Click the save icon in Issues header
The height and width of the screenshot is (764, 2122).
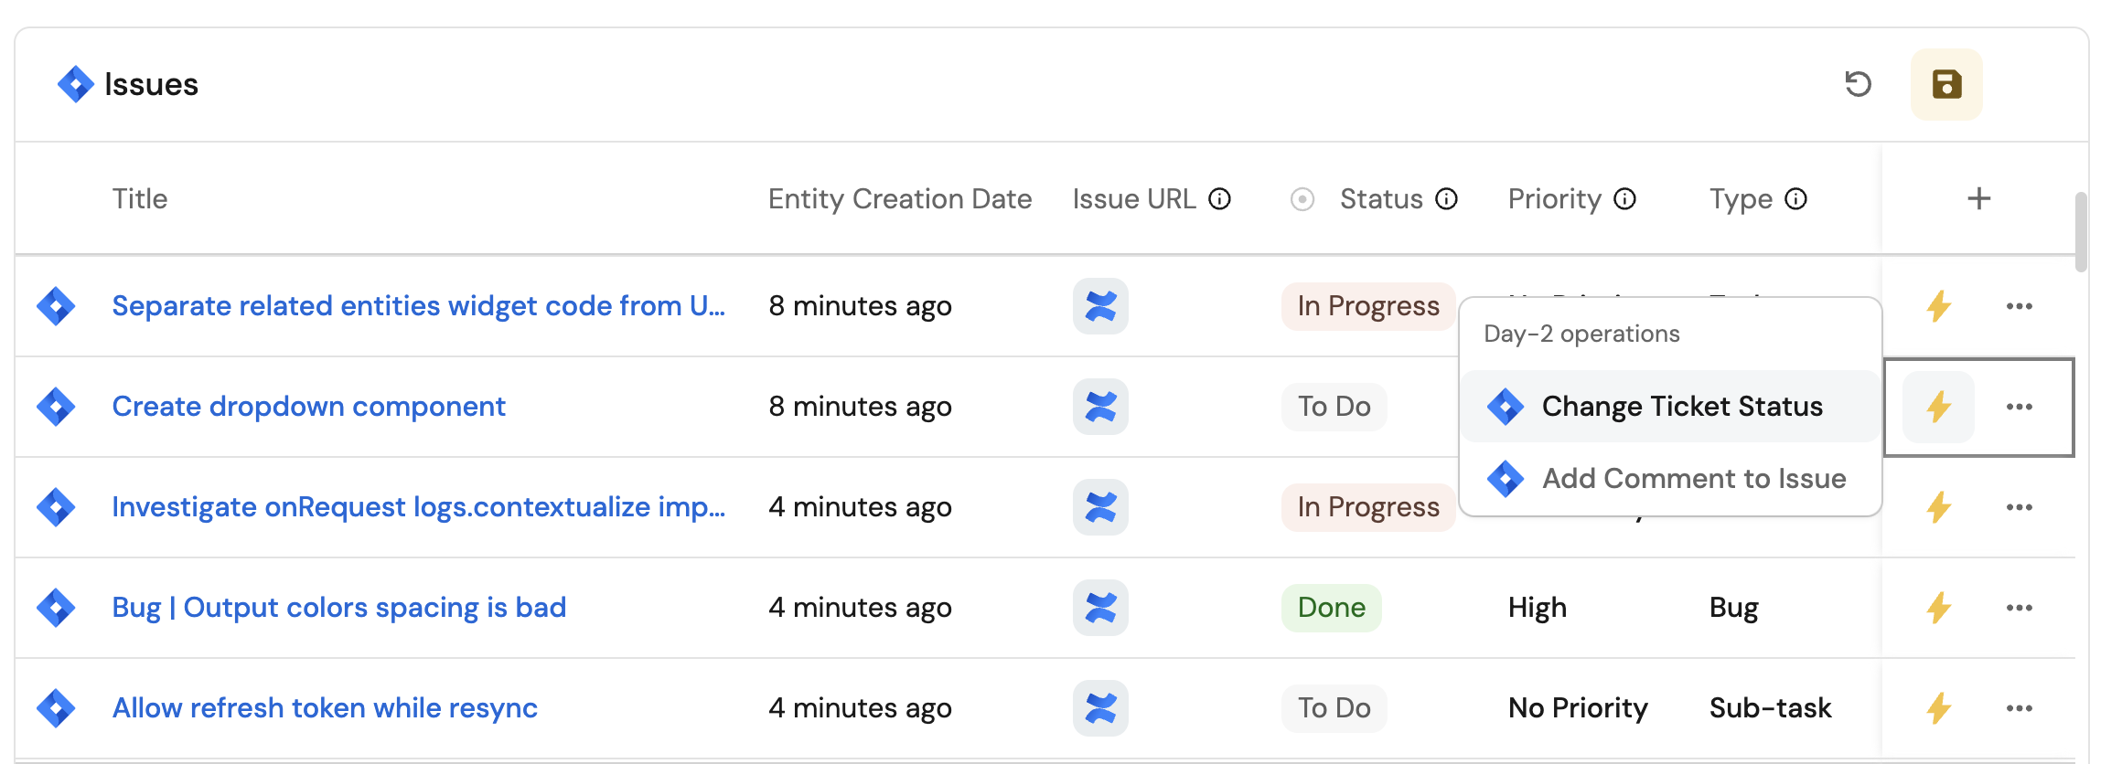(1946, 84)
